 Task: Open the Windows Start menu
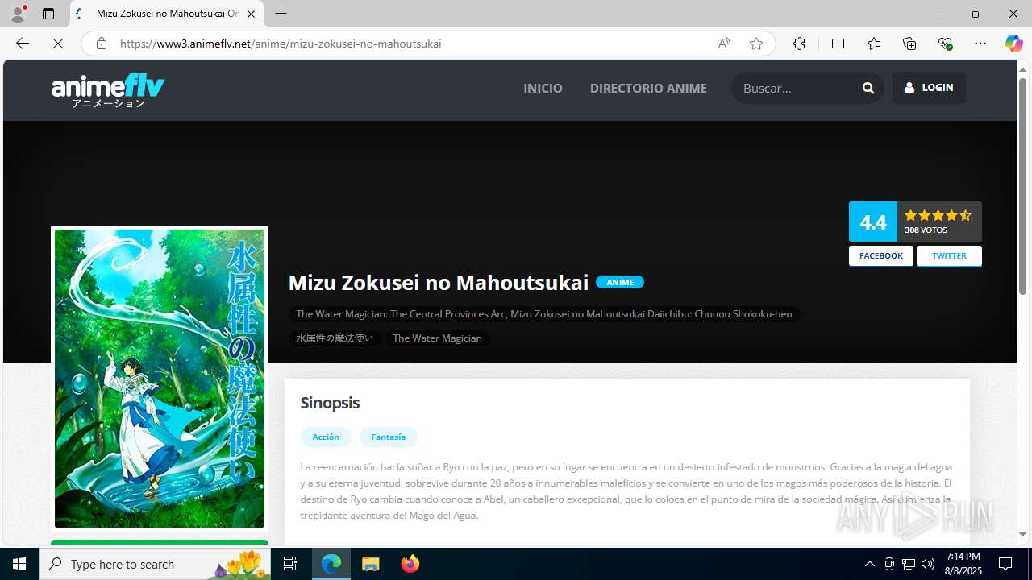click(x=19, y=564)
